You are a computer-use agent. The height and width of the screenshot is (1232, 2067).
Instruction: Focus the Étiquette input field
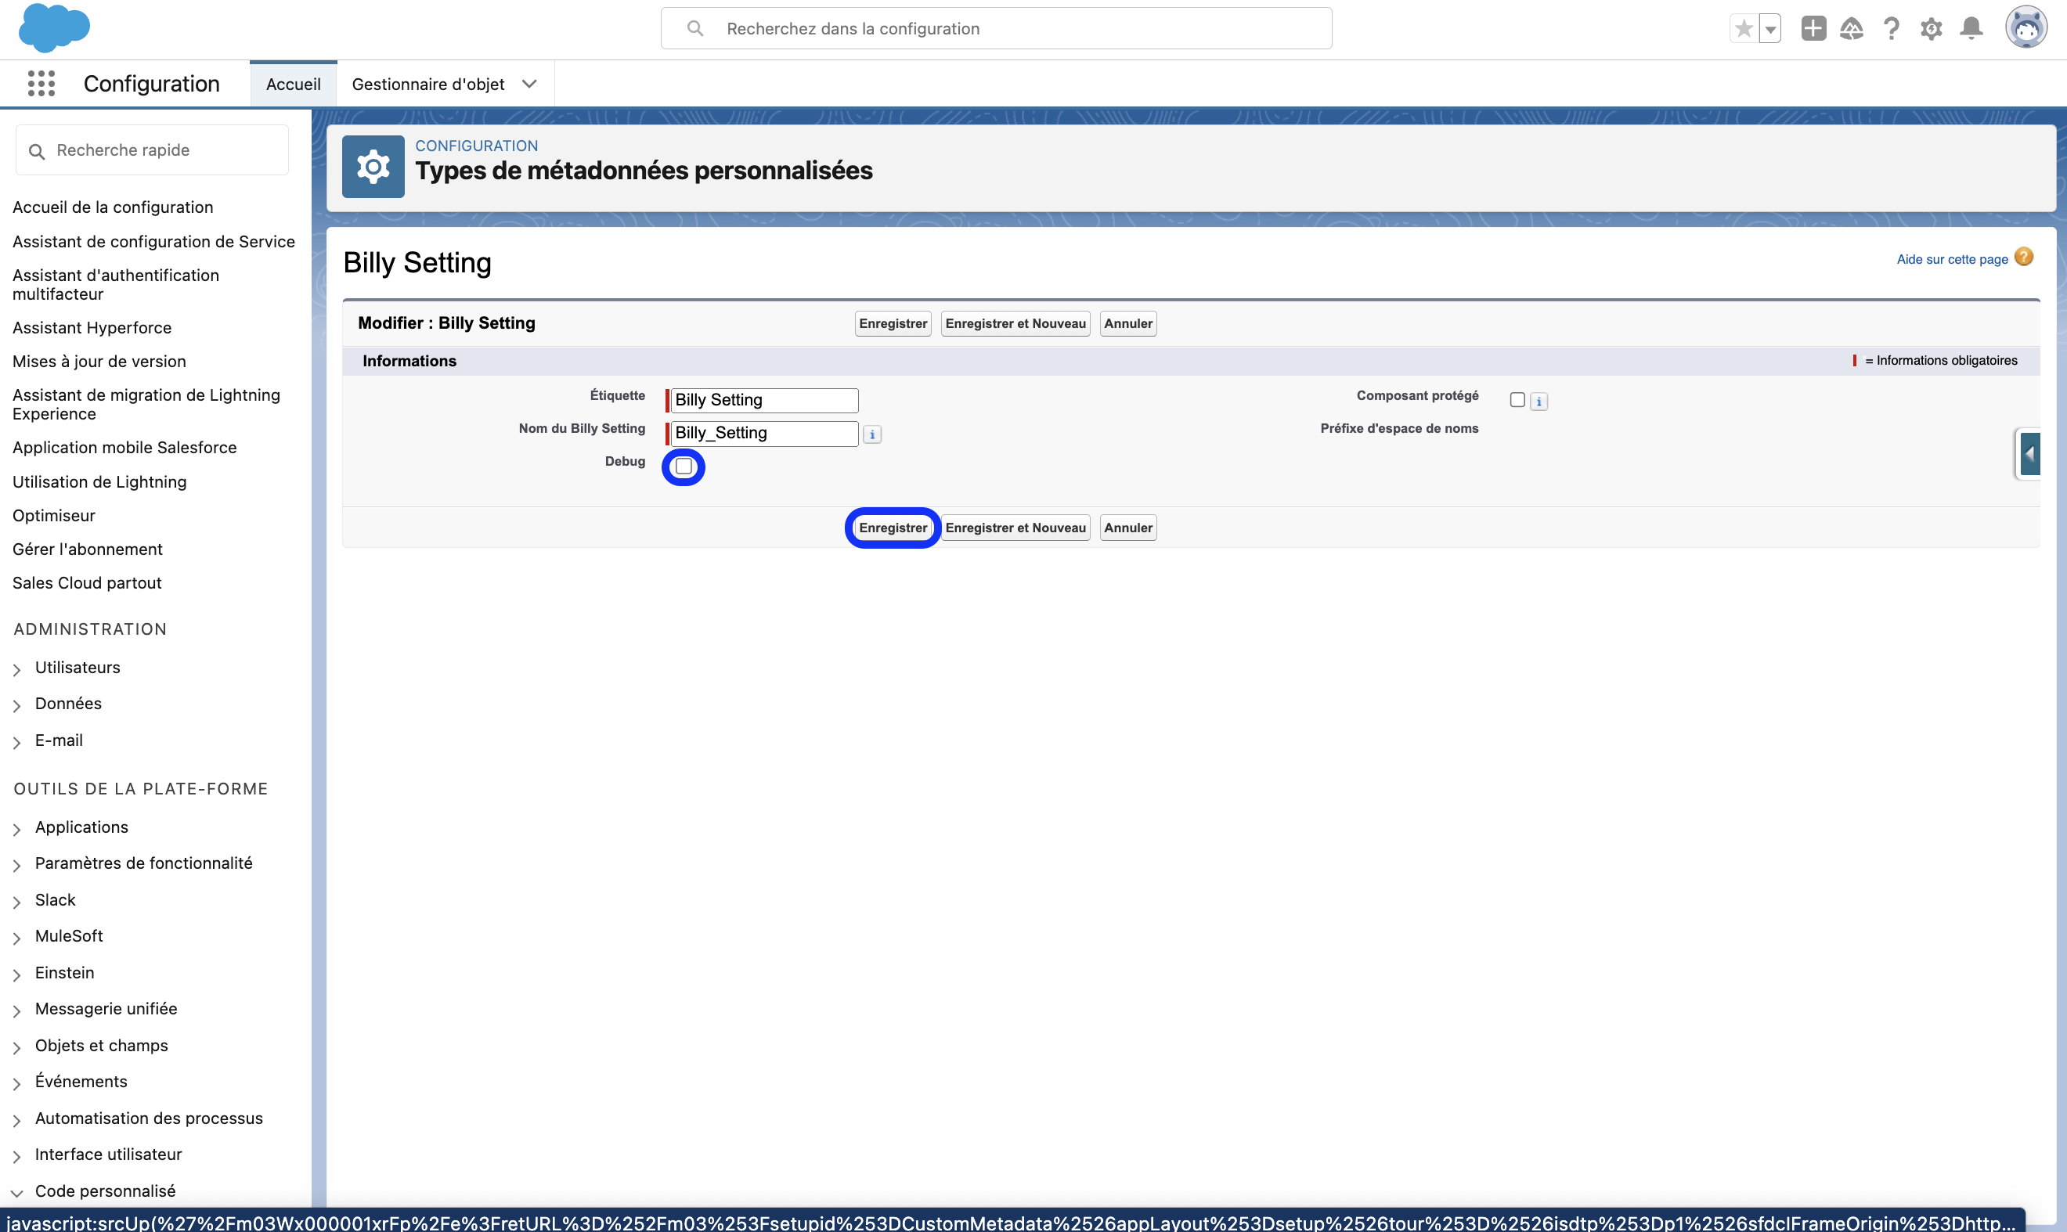[764, 400]
